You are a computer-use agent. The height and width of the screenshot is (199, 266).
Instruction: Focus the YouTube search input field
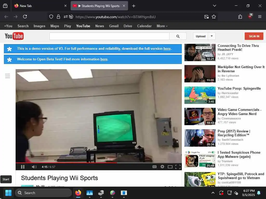[109, 36]
